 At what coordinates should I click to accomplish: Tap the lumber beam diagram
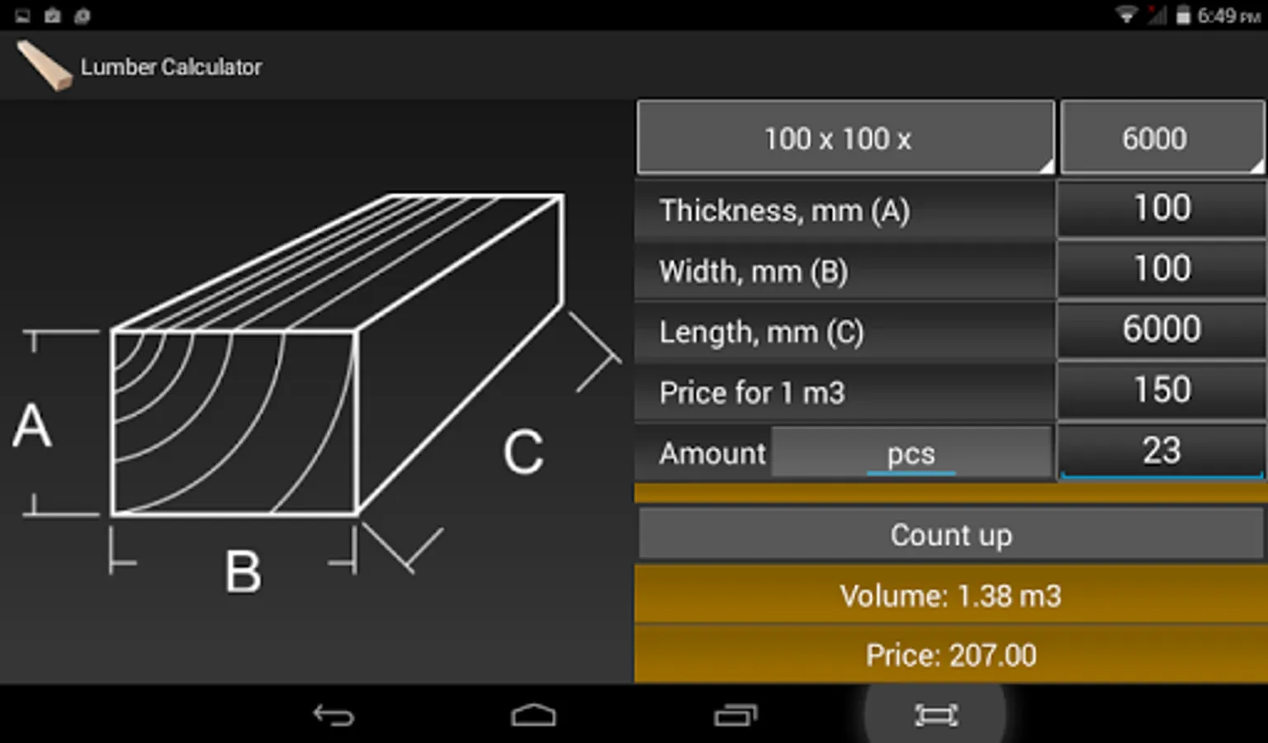(x=318, y=384)
